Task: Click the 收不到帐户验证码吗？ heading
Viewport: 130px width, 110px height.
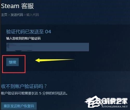Action: pos(24,86)
